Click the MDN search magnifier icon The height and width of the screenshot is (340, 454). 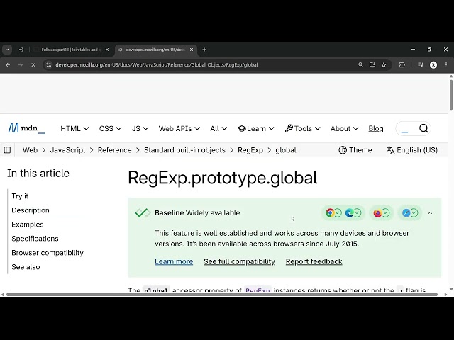click(423, 128)
